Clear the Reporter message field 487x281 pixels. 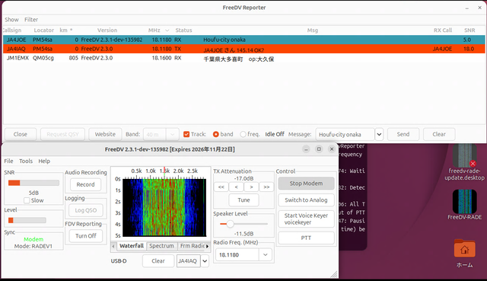[439, 134]
